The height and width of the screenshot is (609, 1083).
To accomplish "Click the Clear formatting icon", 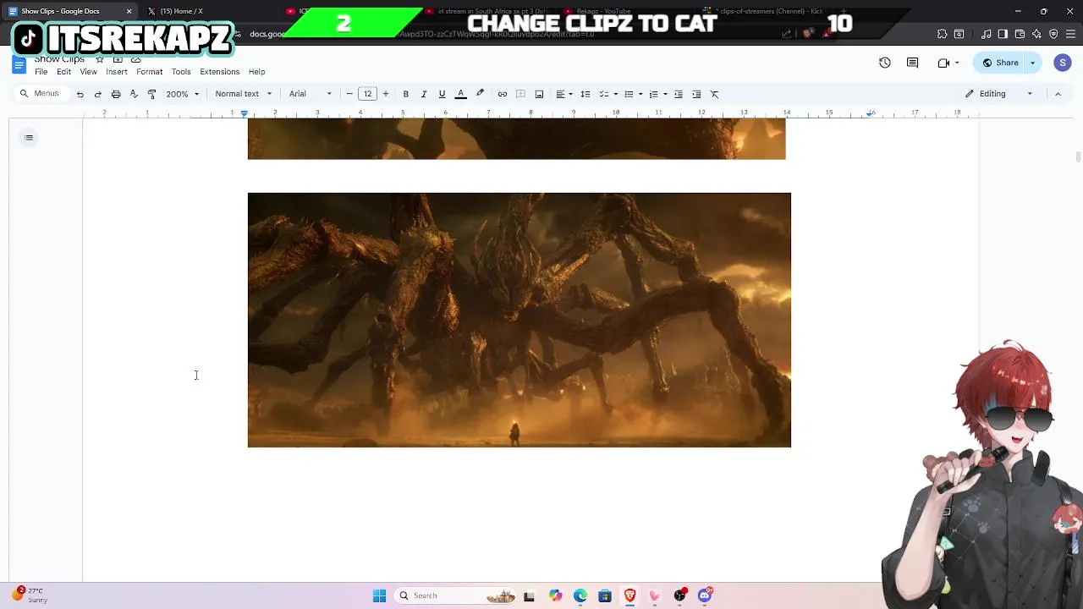I will click(x=715, y=94).
